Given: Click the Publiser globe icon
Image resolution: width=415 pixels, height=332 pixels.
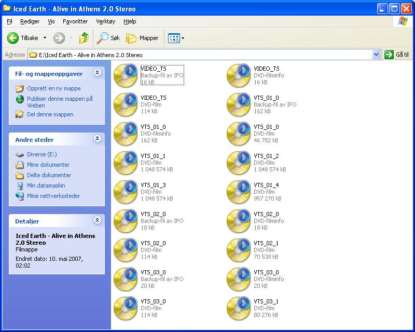Looking at the screenshot, I should (x=20, y=99).
